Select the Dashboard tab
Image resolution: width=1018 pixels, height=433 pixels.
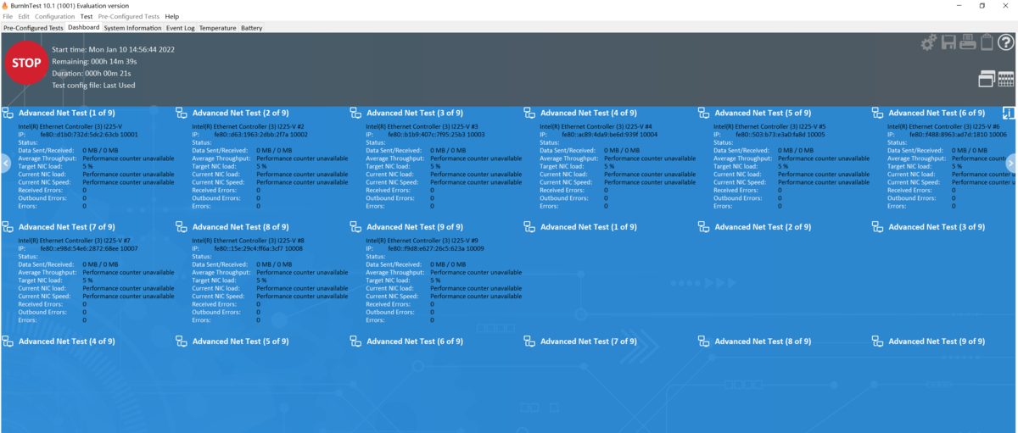click(x=83, y=27)
